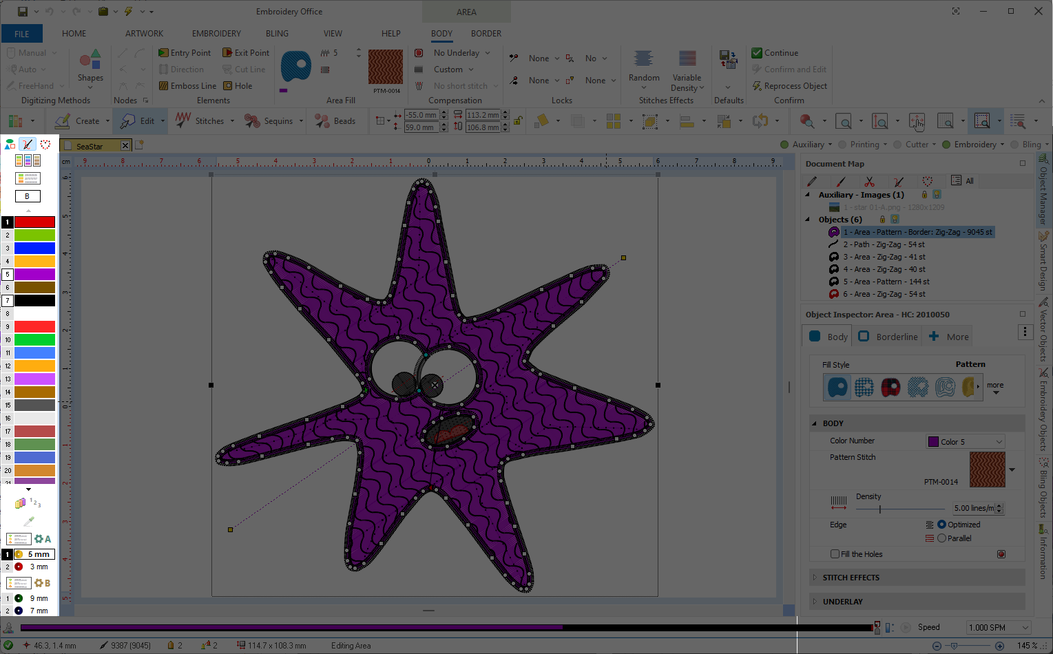Click the Variable Density icon
Viewport: 1053px width, 654px height.
[x=687, y=59]
